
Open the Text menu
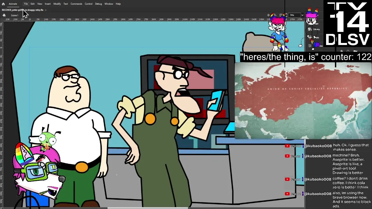click(66, 4)
